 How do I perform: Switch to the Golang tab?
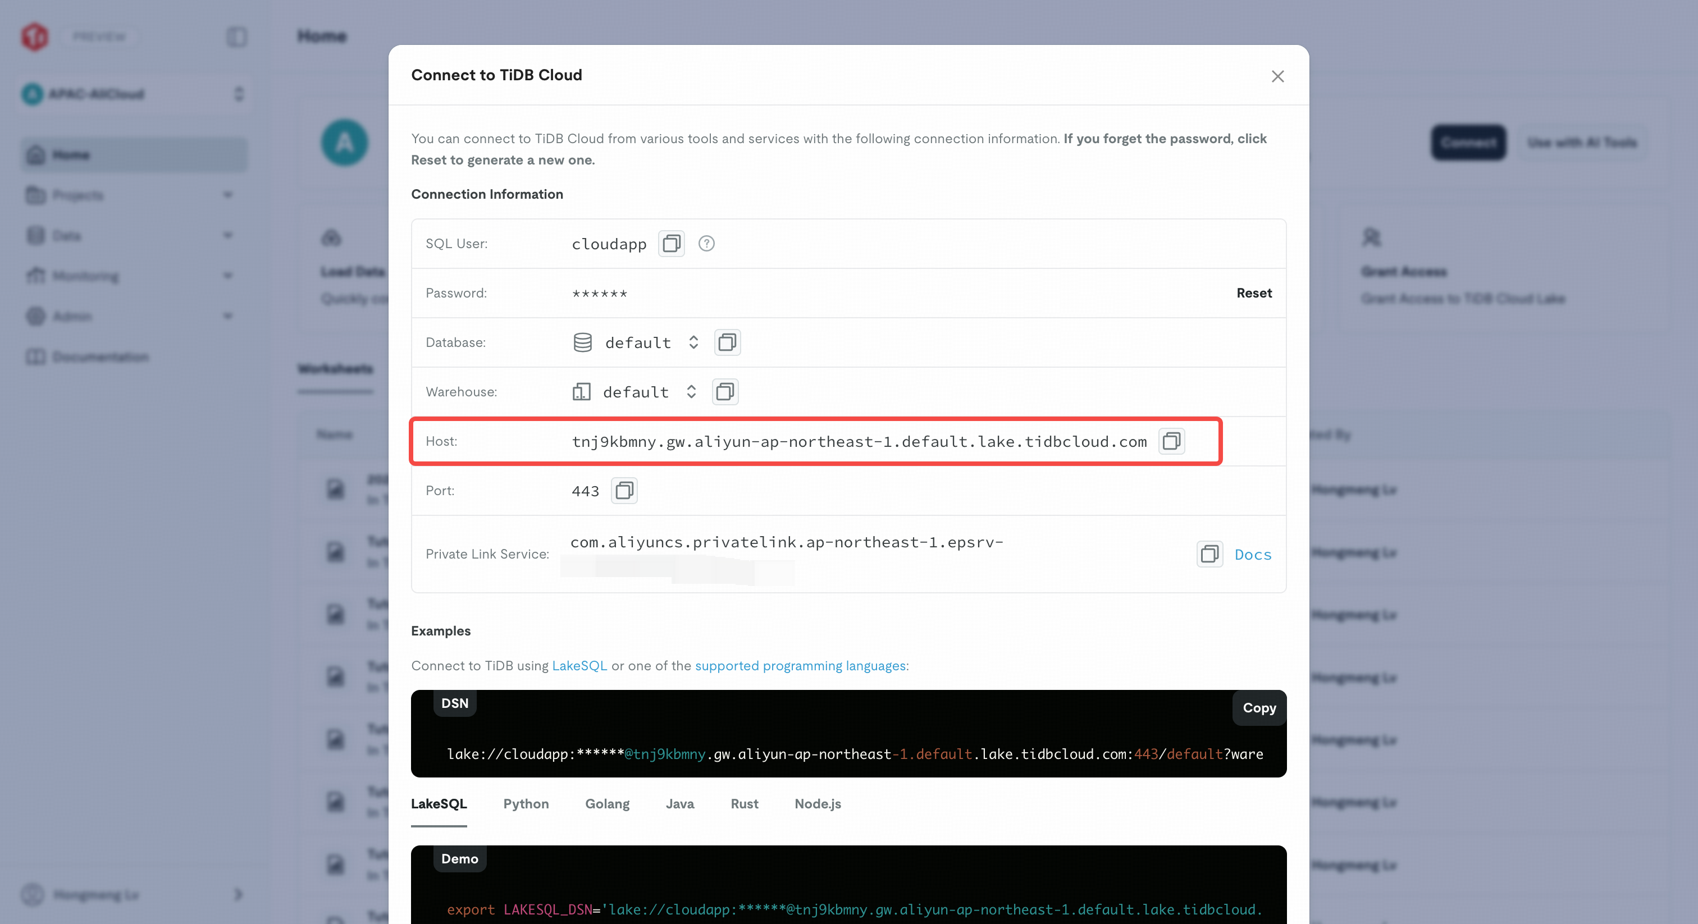click(x=607, y=804)
